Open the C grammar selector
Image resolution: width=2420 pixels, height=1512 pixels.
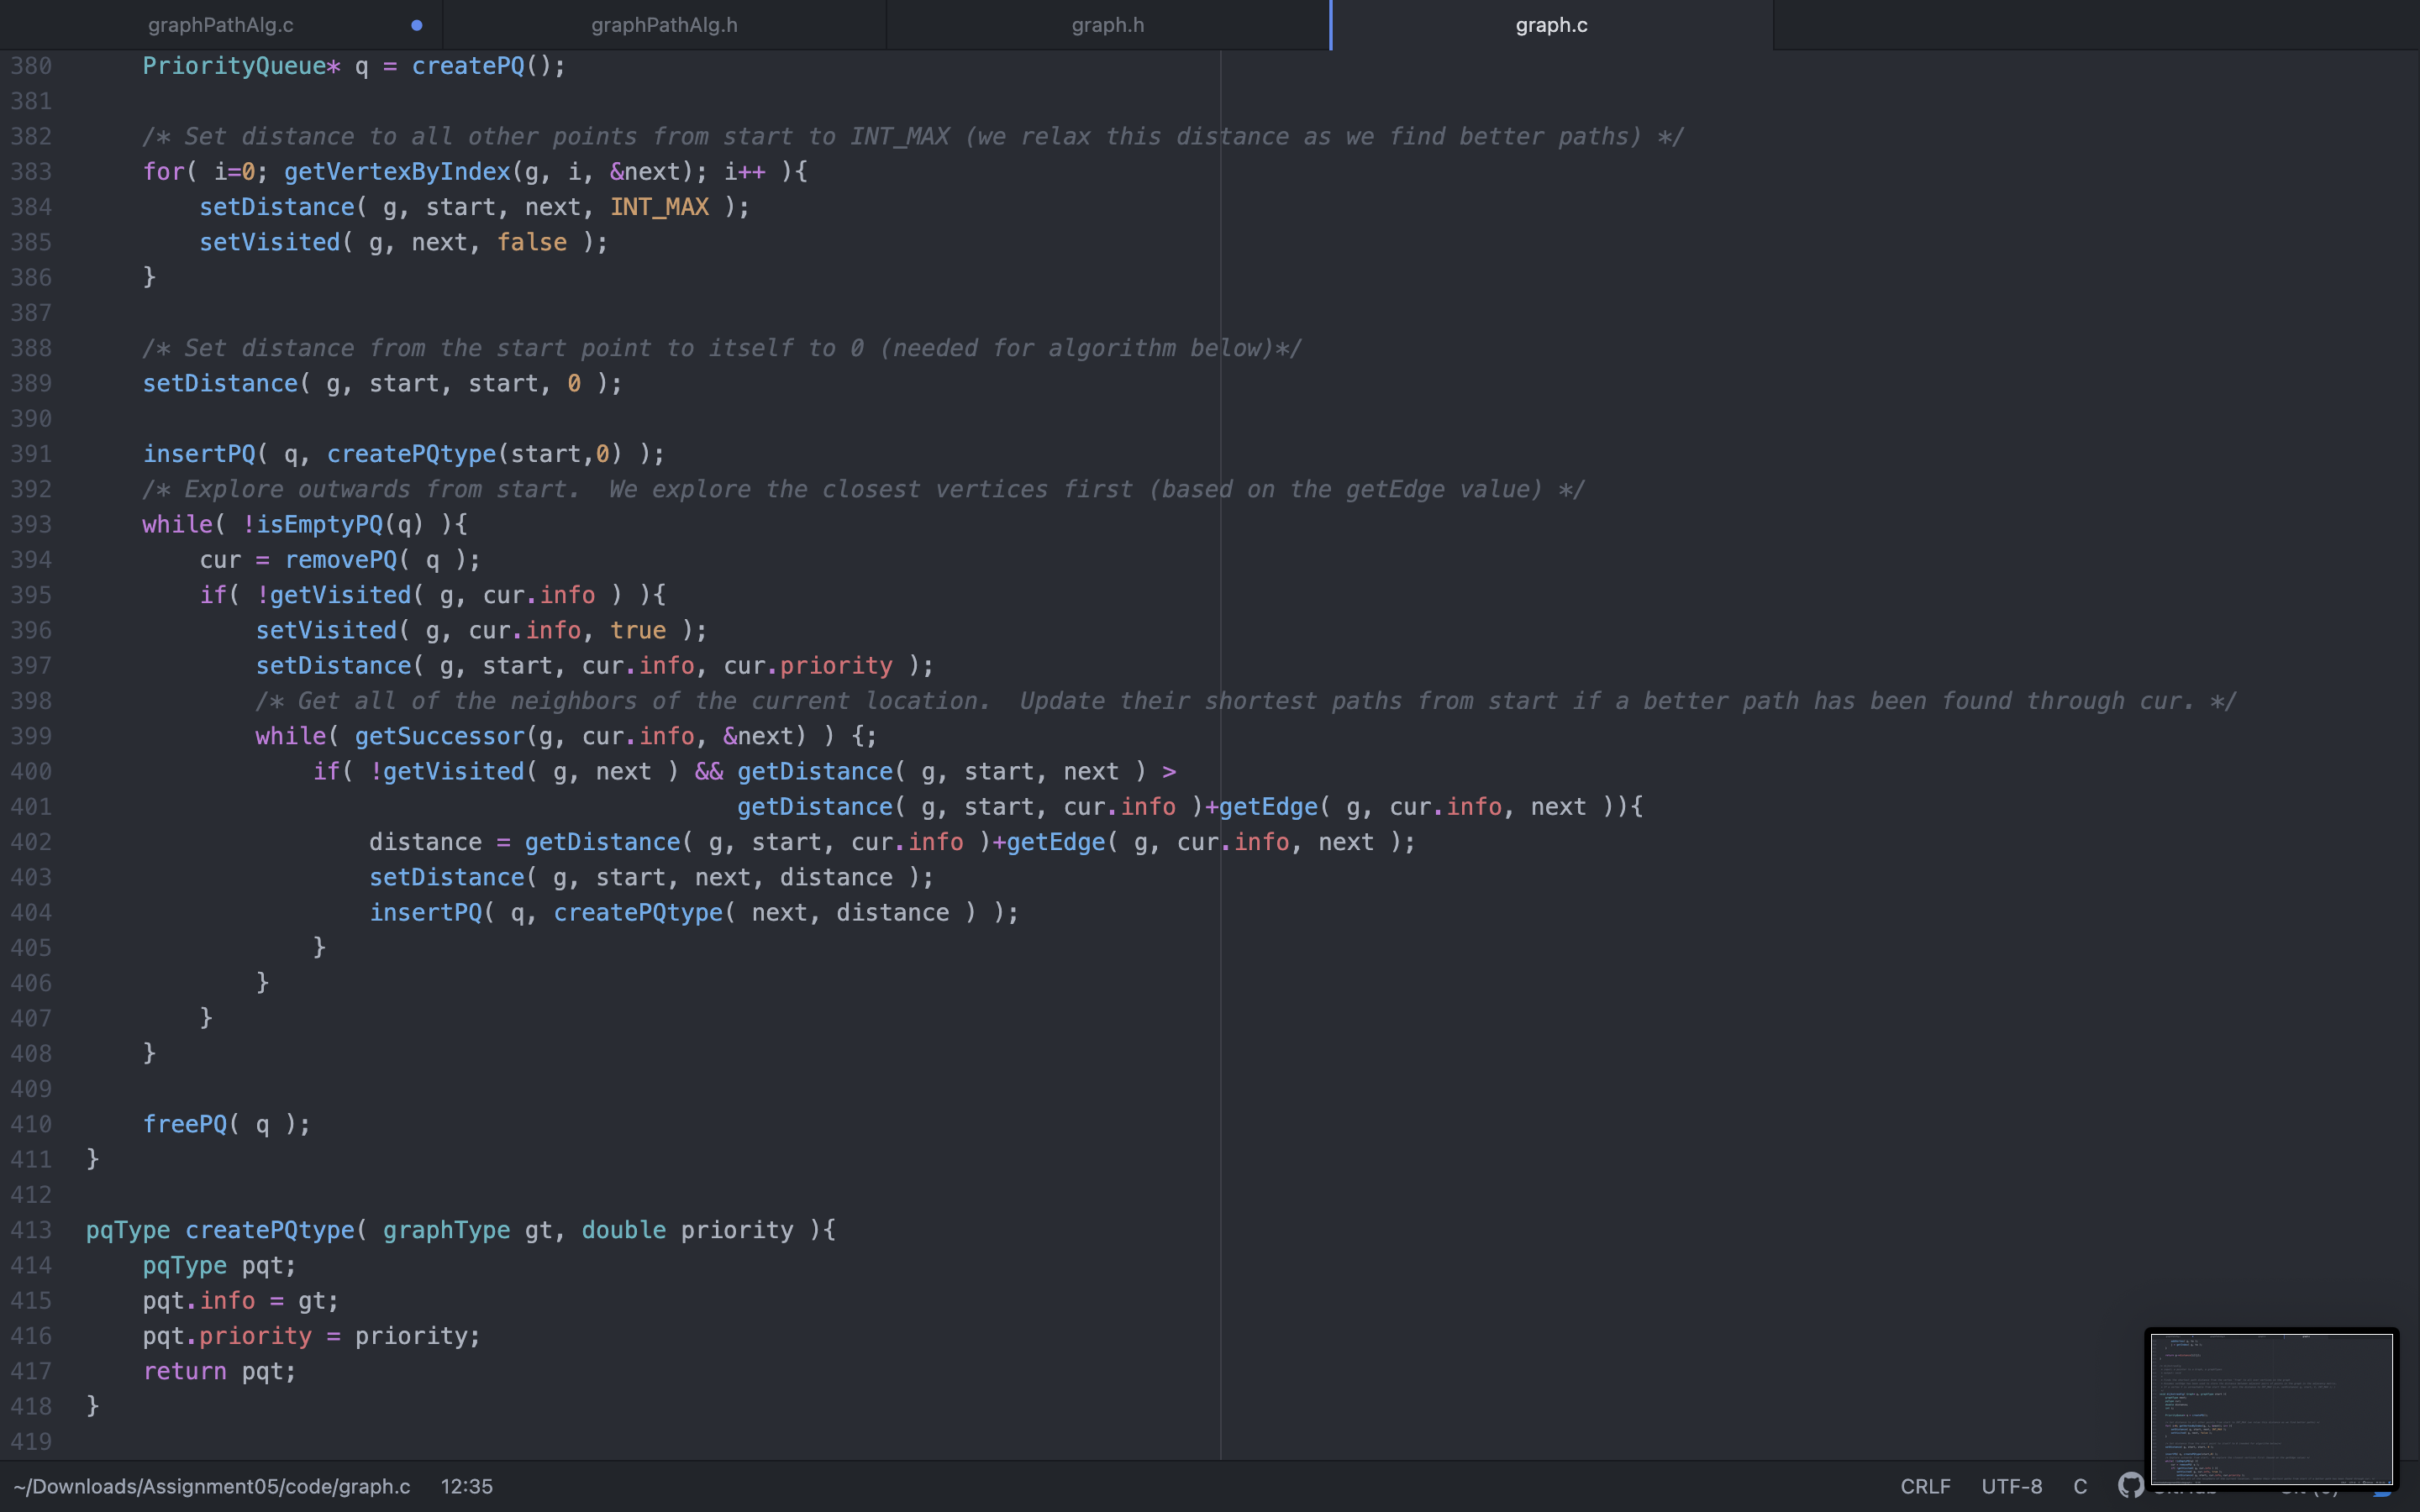click(x=2080, y=1486)
